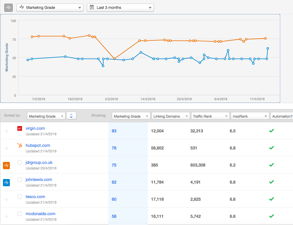Click the traffic rank value 5,742
Screen dimensions: 293x225
195,216
